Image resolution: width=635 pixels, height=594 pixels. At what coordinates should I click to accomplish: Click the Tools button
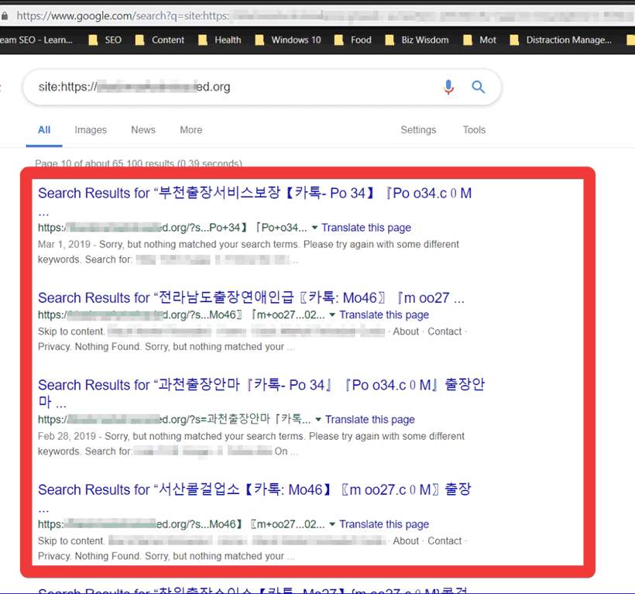point(474,130)
